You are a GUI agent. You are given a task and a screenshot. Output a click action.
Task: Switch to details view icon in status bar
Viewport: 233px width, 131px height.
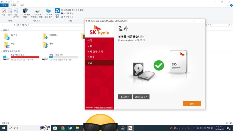coord(227,123)
